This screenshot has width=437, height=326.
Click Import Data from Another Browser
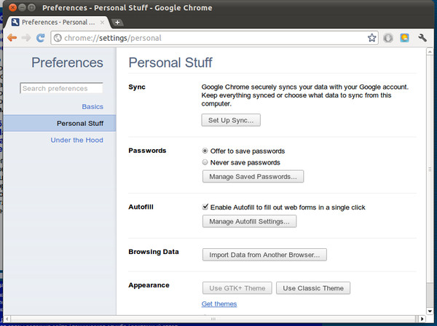[x=264, y=255]
